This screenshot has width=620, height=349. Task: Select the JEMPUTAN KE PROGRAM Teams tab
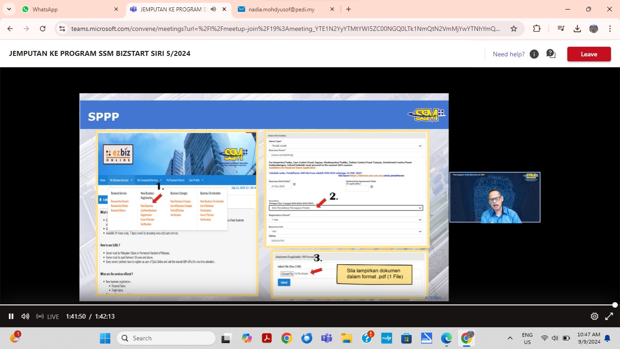(178, 9)
